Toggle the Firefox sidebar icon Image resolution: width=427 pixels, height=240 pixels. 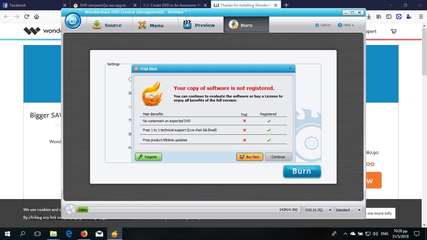pyautogui.click(x=389, y=17)
